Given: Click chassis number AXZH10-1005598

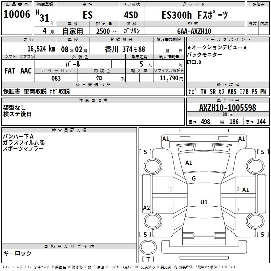Looking at the screenshot, I should [x=228, y=108].
